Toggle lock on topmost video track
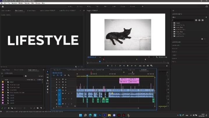Image resolution: width=209 pixels, height=118 pixels. pyautogui.click(x=56, y=79)
